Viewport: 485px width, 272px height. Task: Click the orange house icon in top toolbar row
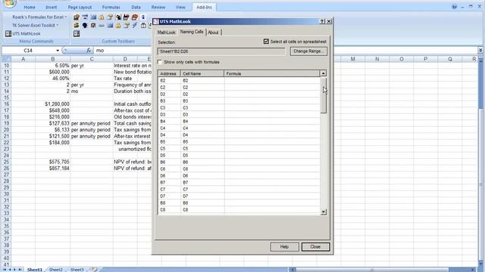tap(102, 17)
